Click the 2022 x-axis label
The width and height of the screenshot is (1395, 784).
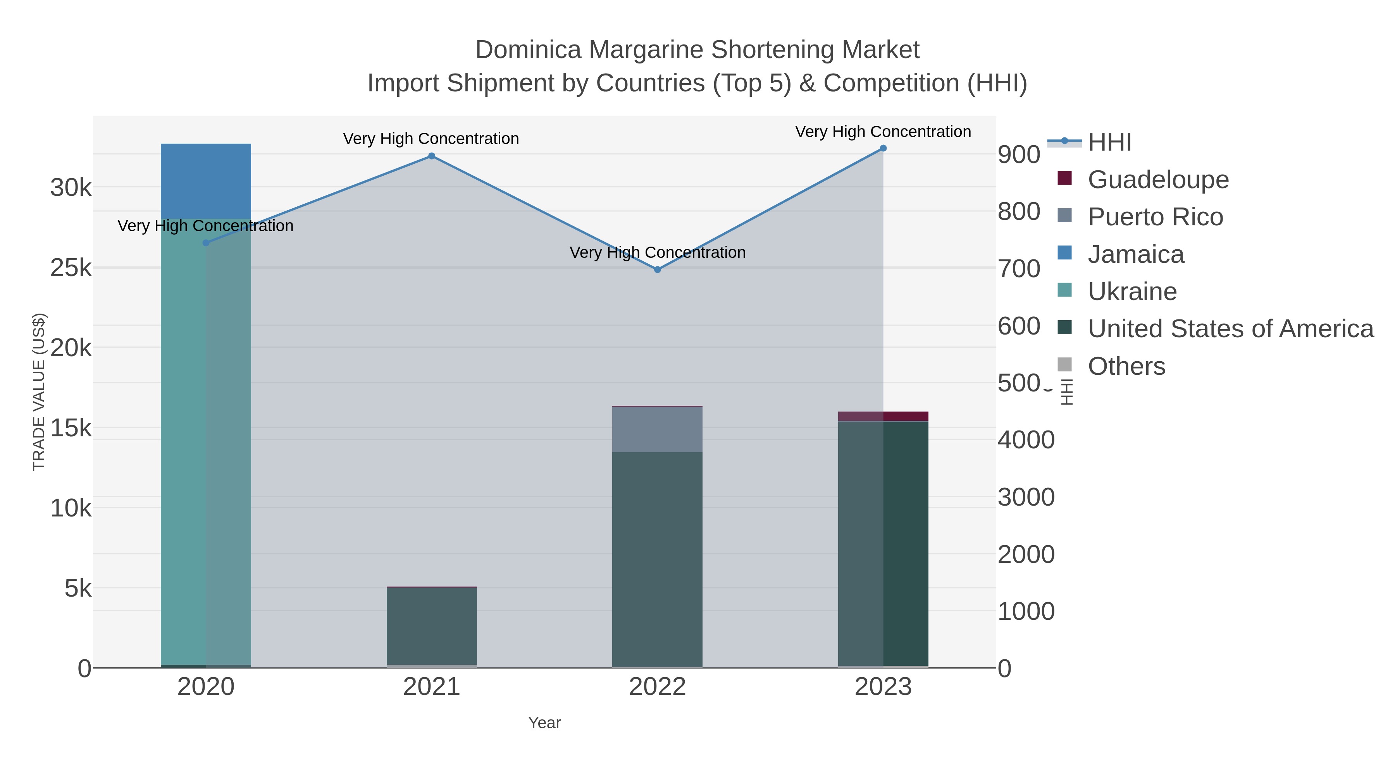[x=658, y=687]
